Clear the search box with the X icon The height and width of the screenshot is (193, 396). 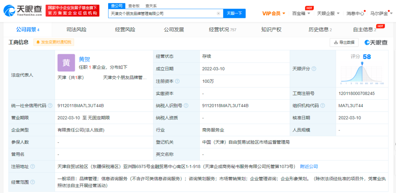point(218,14)
